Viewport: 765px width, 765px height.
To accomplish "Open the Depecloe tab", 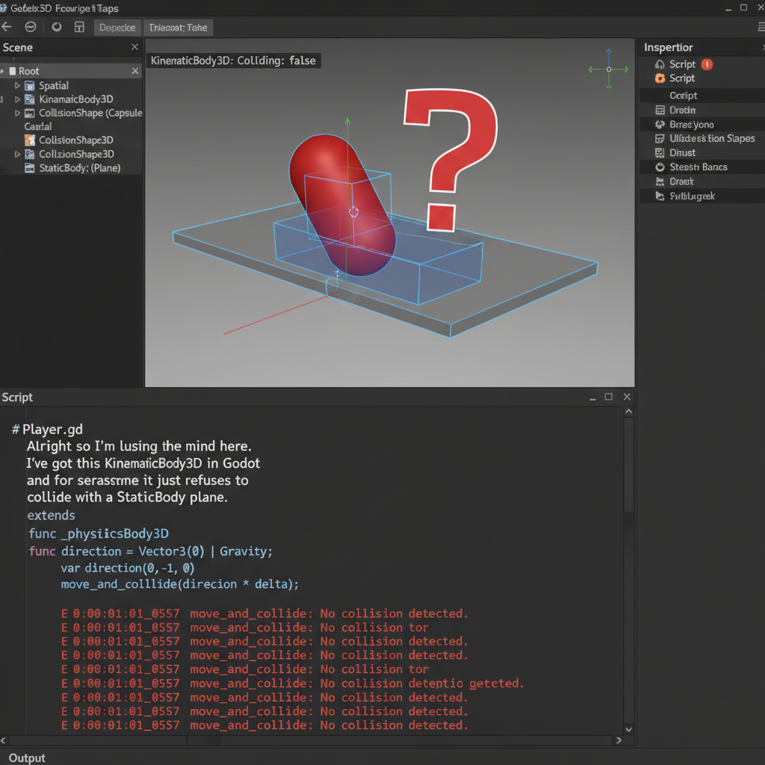I will 117,28.
